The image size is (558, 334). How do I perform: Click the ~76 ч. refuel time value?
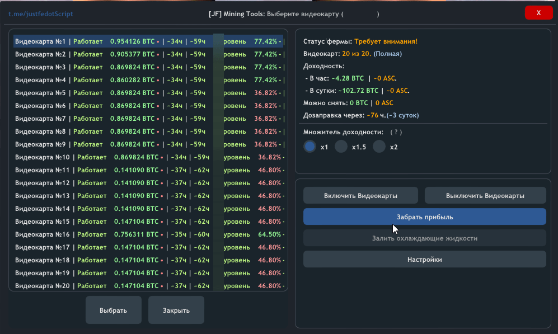pos(376,115)
